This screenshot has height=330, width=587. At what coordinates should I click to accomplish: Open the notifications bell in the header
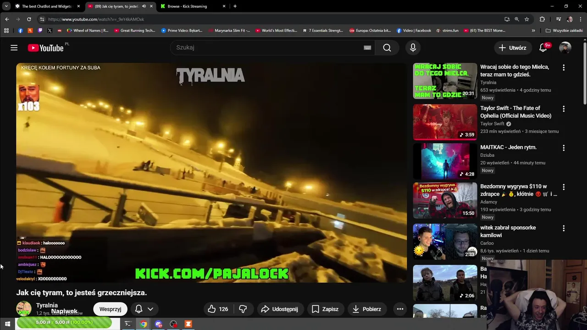coord(543,48)
